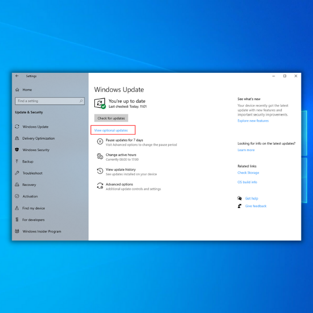
Task: Select Windows Update in the sidebar
Action: (35, 127)
